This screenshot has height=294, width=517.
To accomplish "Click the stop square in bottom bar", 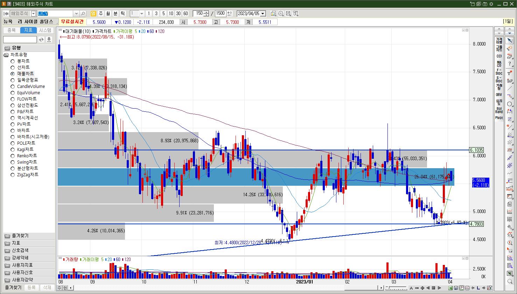I will click(x=433, y=288).
